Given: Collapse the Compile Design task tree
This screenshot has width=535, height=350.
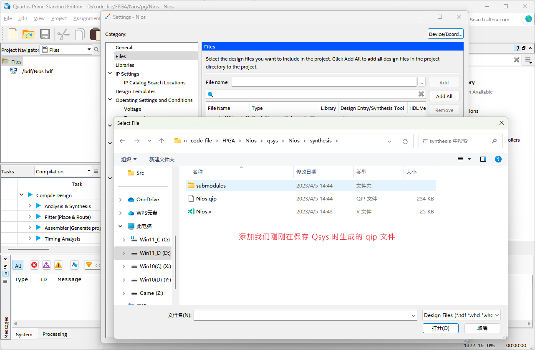Looking at the screenshot, I should pos(21,195).
